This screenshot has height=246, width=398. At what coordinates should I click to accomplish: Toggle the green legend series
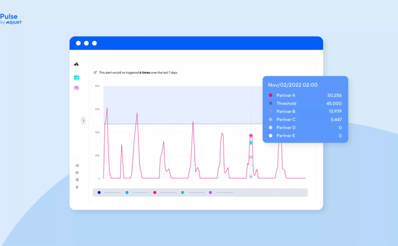point(182,192)
